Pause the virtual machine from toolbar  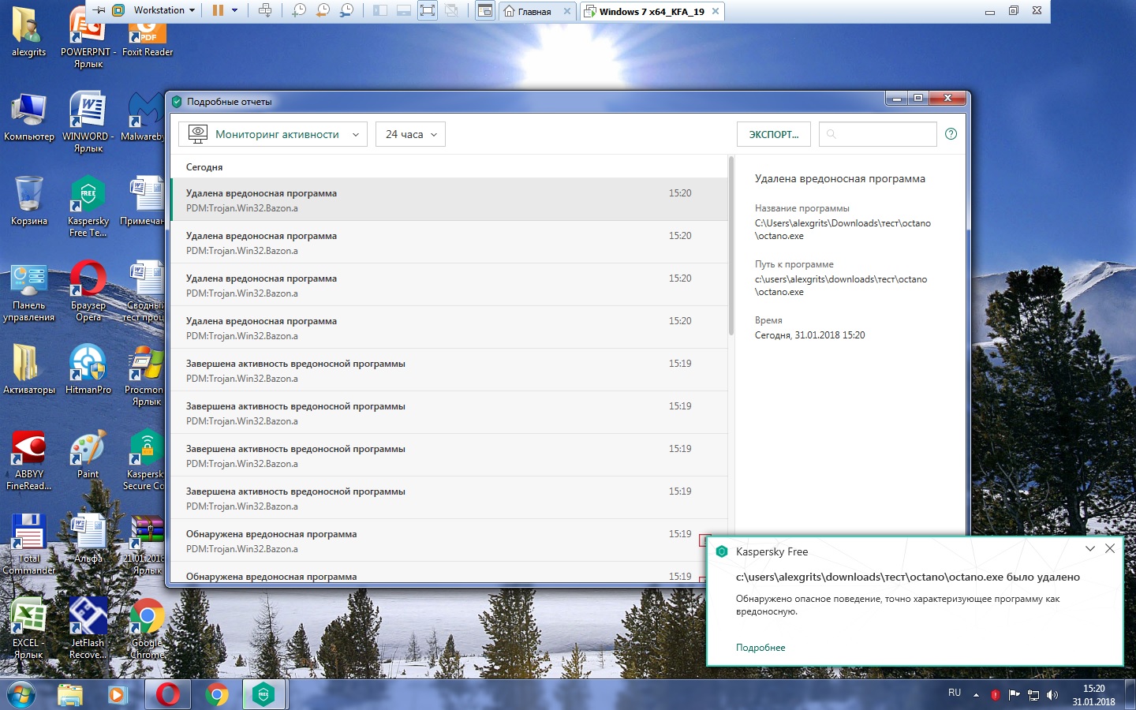click(218, 10)
